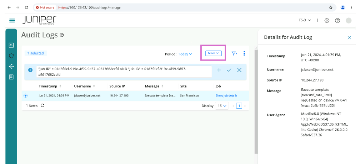Open the TS-3 organization dropdown
360x166 pixels.
[305, 20]
